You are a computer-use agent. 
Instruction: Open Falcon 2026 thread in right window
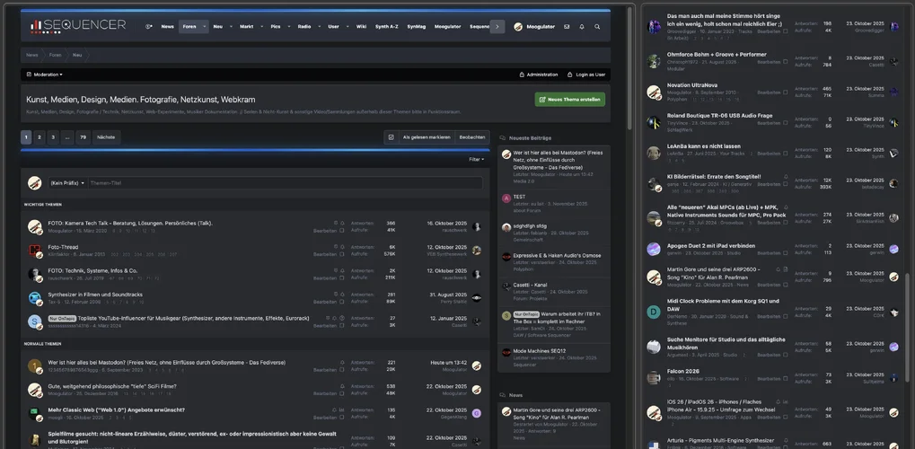[682, 372]
